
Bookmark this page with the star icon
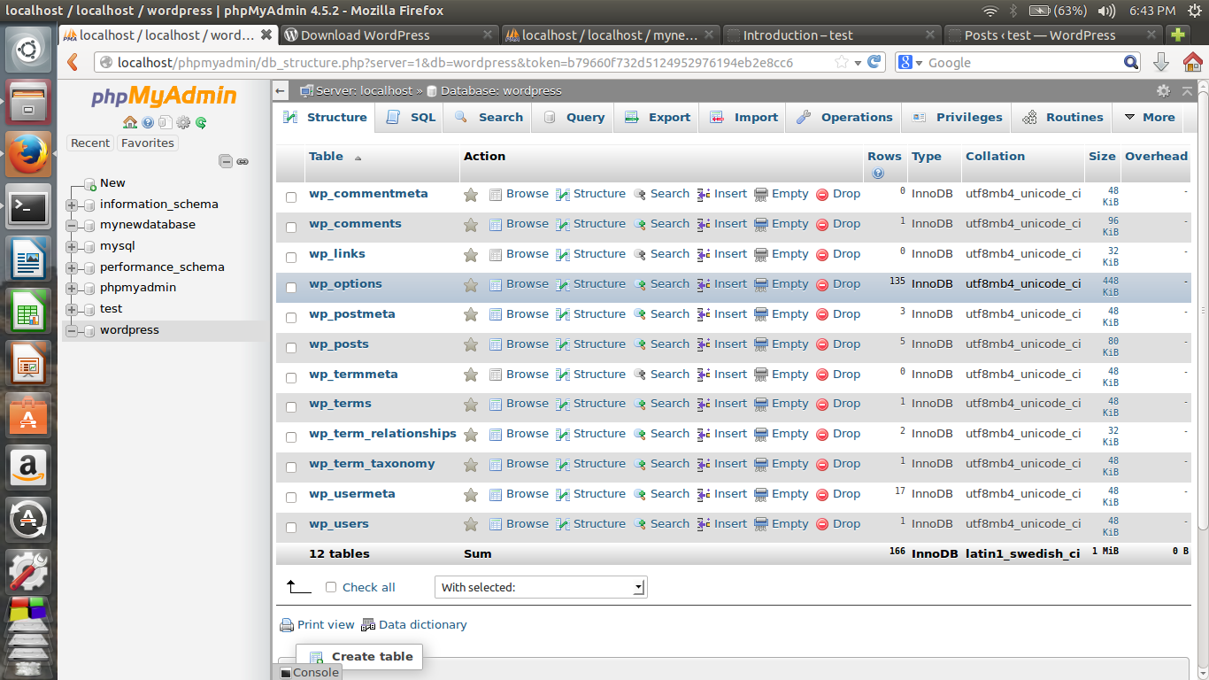pyautogui.click(x=842, y=63)
